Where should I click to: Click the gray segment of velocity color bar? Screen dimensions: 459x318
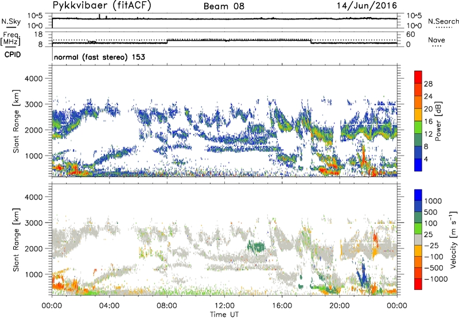pos(418,239)
